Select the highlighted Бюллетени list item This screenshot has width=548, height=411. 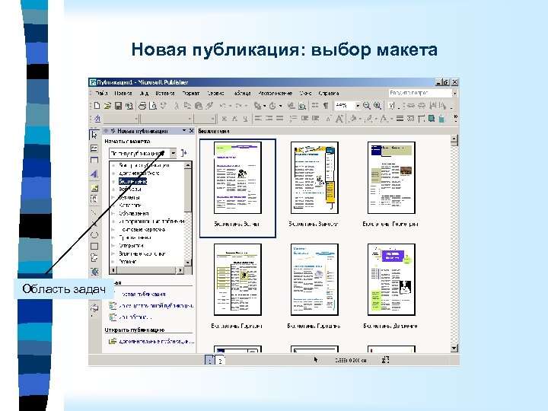click(132, 181)
